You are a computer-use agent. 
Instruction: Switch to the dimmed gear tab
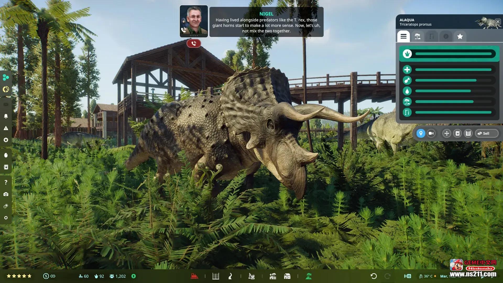coord(446,36)
